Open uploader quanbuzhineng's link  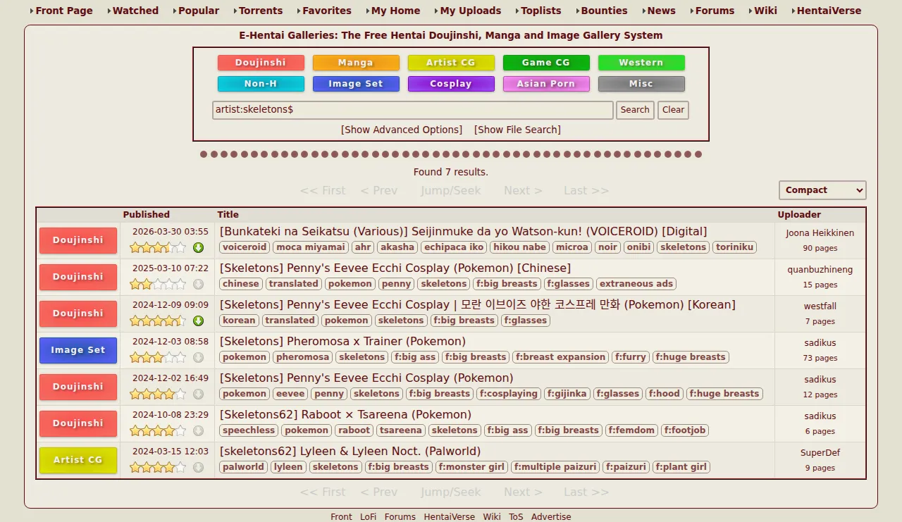(820, 270)
